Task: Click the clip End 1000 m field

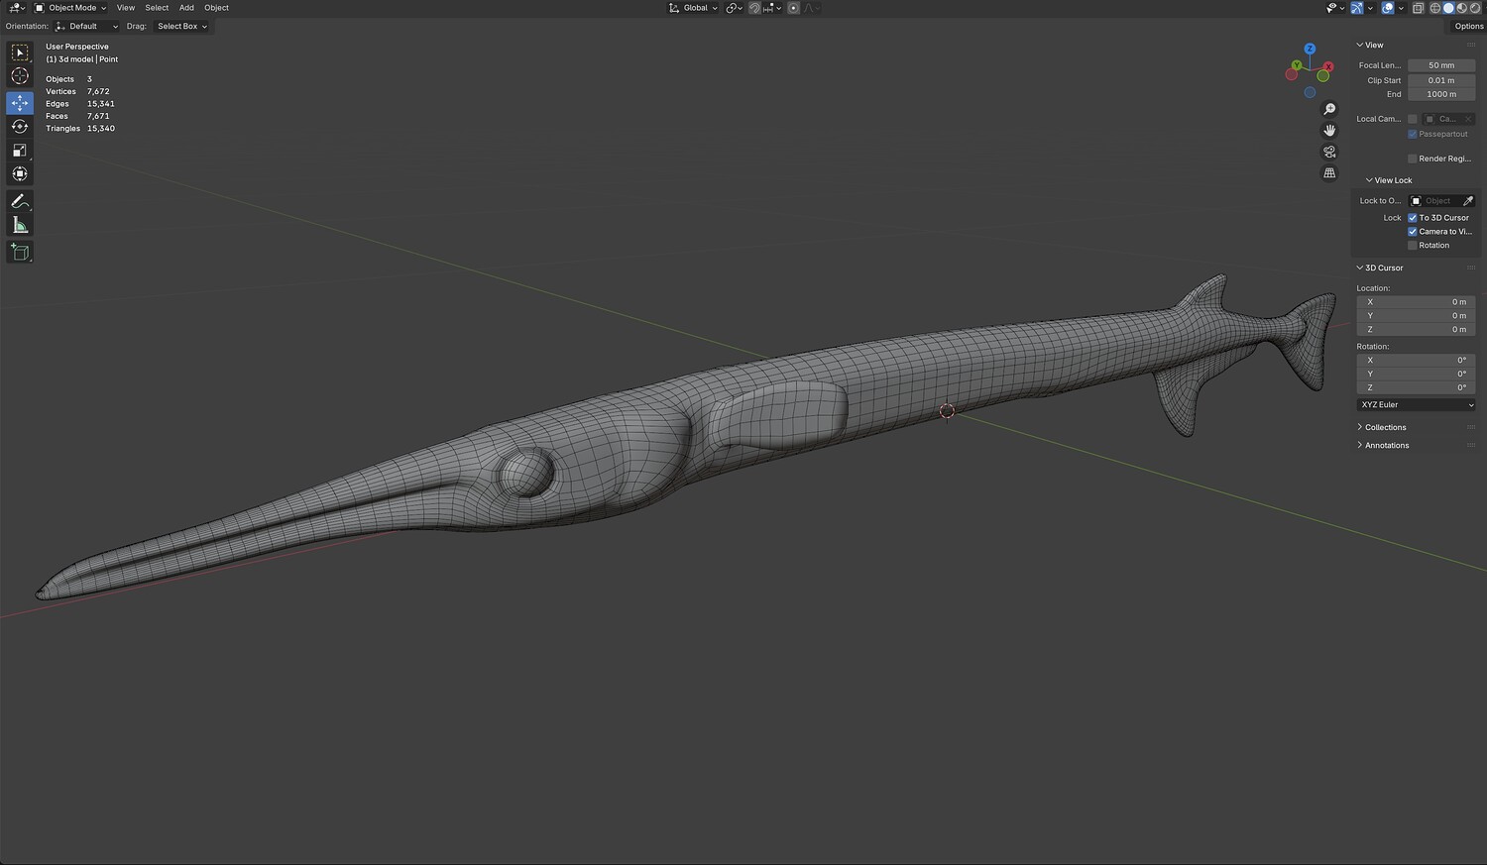Action: click(x=1441, y=94)
